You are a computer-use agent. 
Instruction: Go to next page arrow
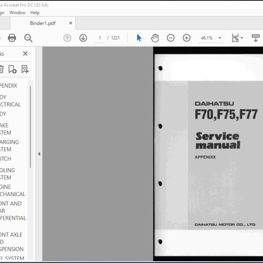point(83,38)
